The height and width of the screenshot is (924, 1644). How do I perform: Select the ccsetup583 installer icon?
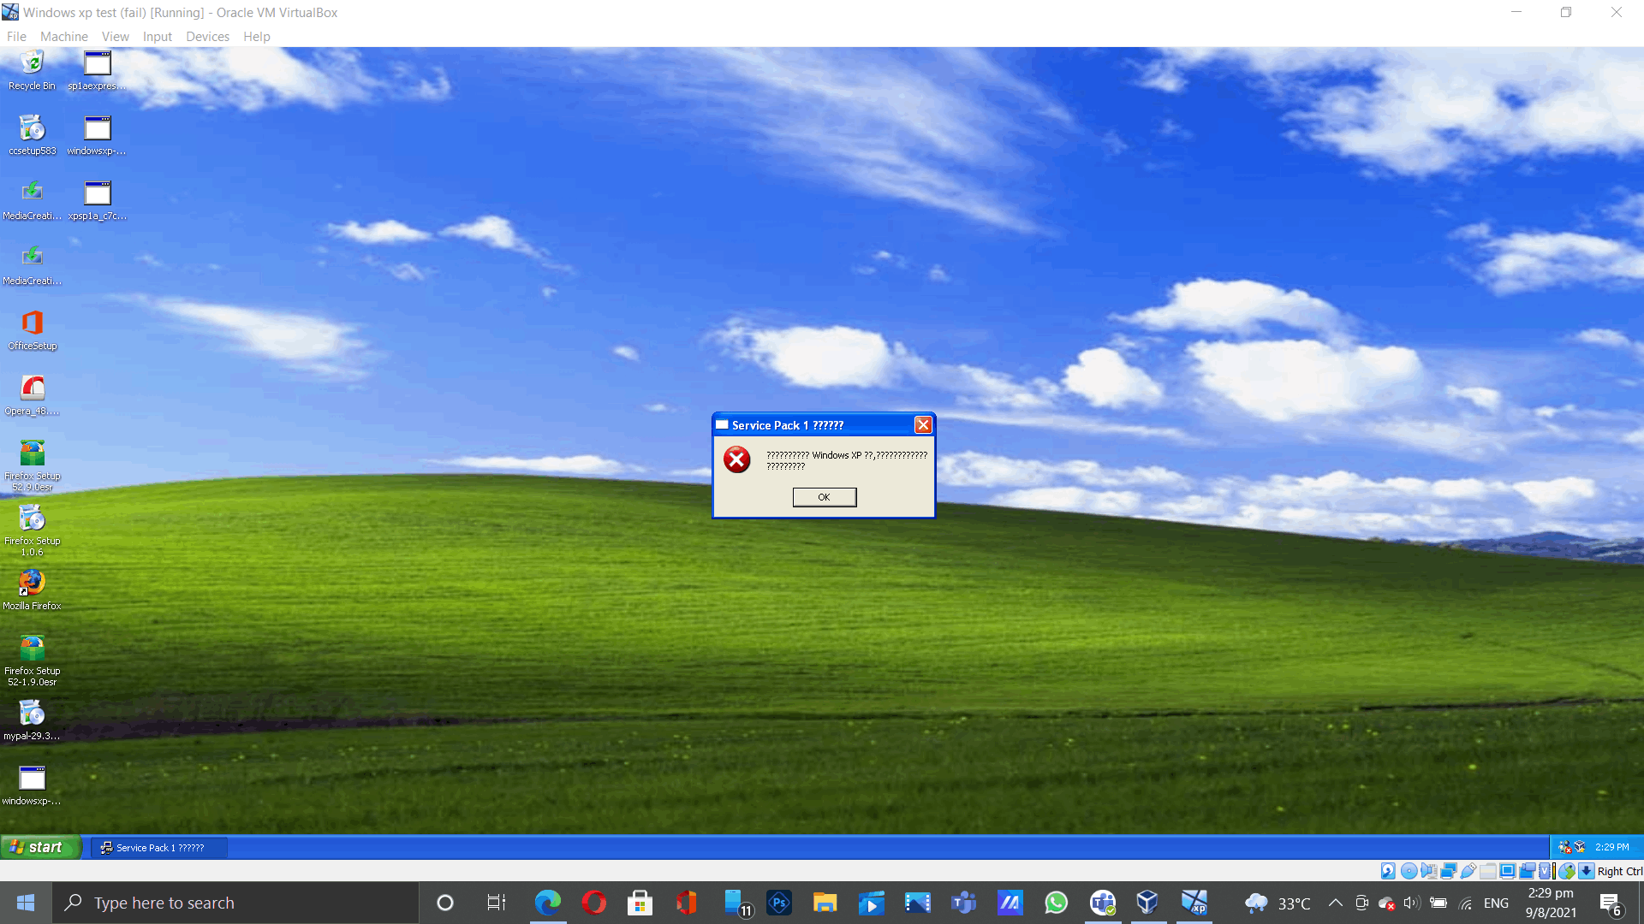tap(33, 135)
